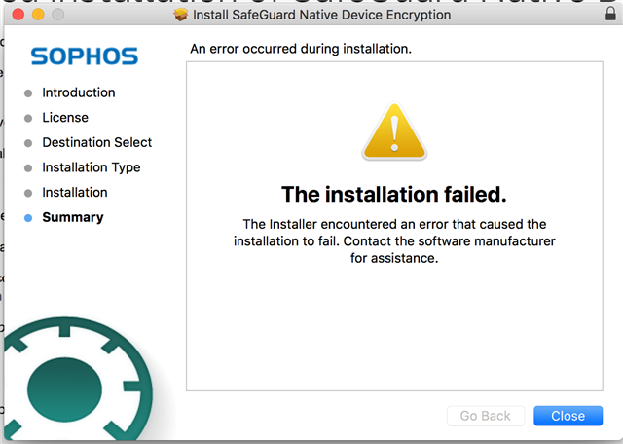623x444 pixels.
Task: Click 'The installation failed.' heading
Action: click(x=394, y=195)
